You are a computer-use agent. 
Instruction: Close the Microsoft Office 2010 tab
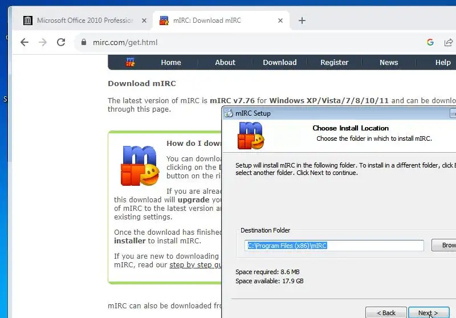144,21
